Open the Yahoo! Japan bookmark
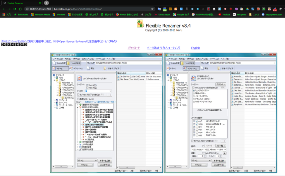Screen dimensions: 285x176 pos(162,14)
